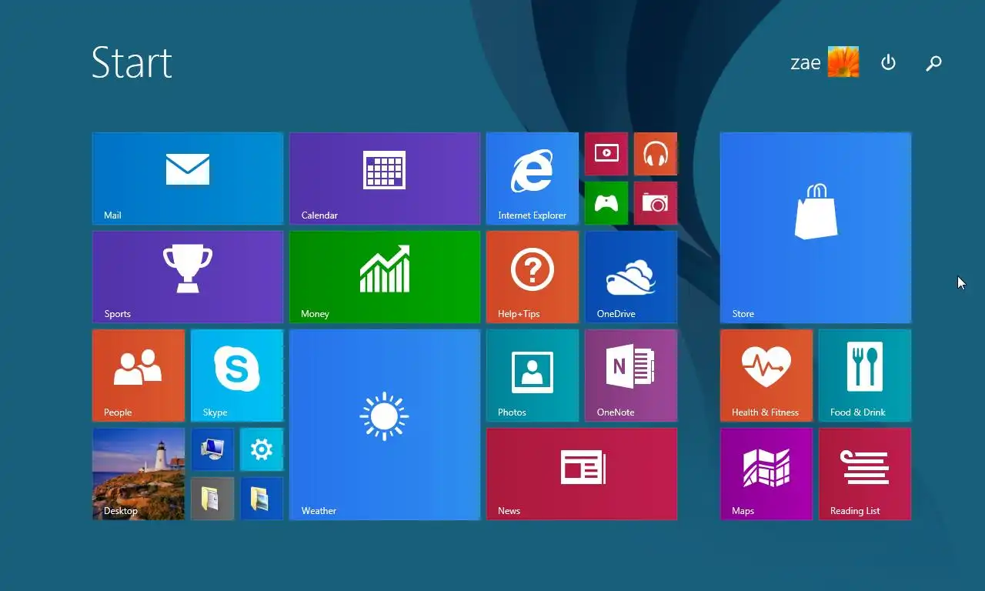Open the Photos tile
Image resolution: width=985 pixels, height=591 pixels.
pos(533,376)
